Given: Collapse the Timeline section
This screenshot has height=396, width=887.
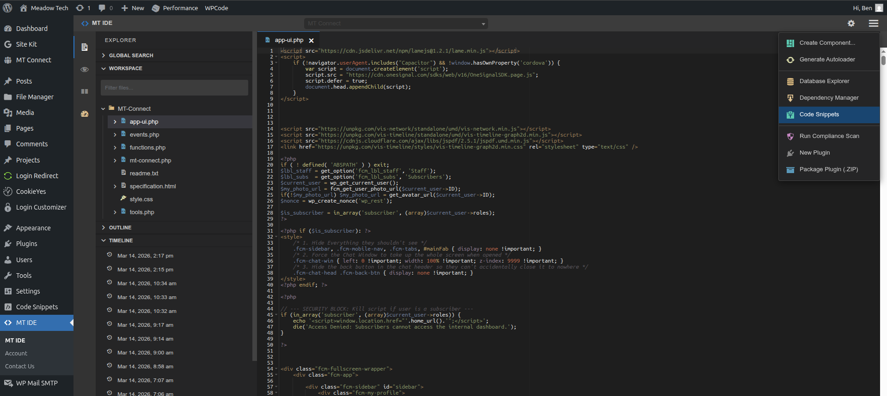Looking at the screenshot, I should pyautogui.click(x=174, y=240).
